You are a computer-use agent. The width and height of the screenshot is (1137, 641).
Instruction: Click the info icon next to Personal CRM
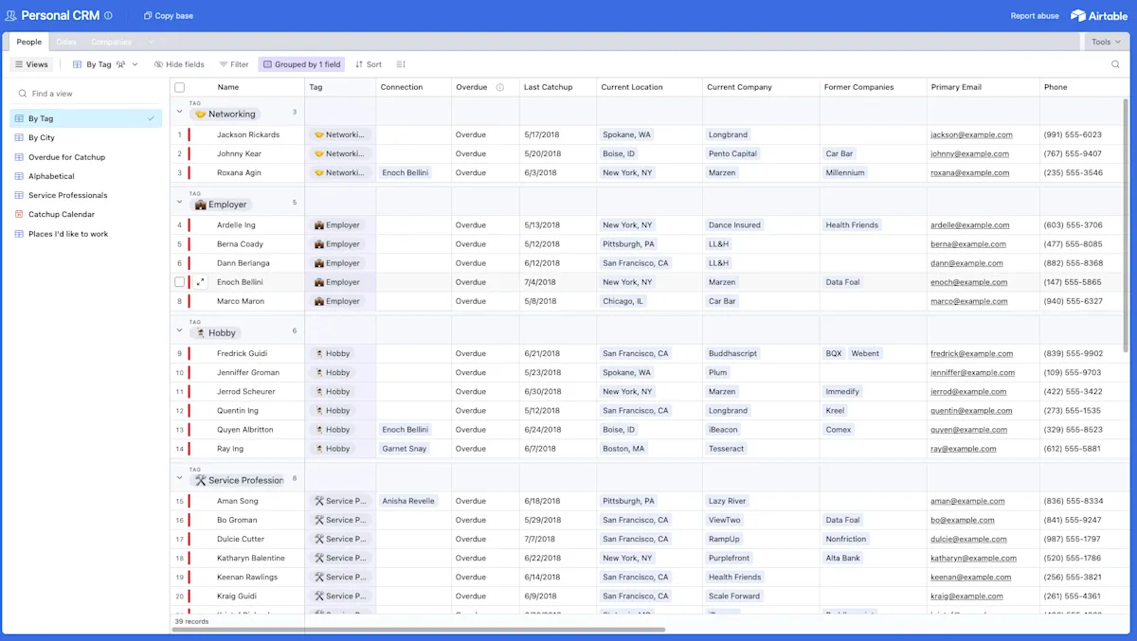[108, 16]
